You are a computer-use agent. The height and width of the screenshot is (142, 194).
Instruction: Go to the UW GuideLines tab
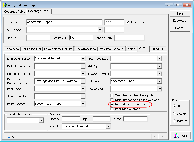click(85, 49)
